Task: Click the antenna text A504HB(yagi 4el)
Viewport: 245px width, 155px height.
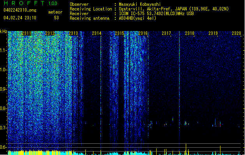Action: point(137,18)
